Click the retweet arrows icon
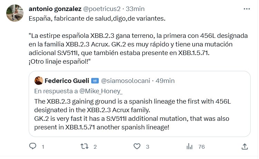The image size is (259, 159). (x=84, y=147)
